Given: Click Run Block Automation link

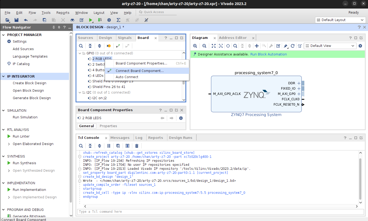Looking at the screenshot, I should coord(268,54).
